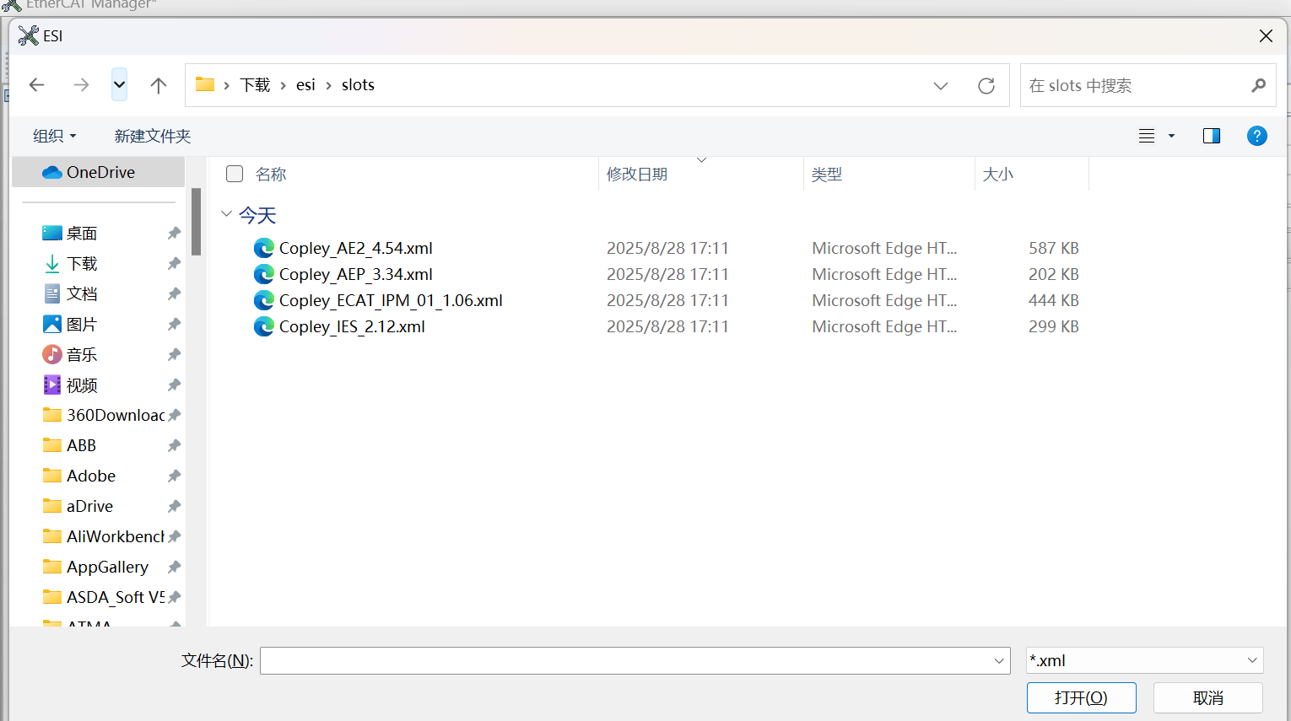Viewport: 1291px width, 721px height.
Task: Open 音乐 in the sidebar
Action: coord(82,355)
